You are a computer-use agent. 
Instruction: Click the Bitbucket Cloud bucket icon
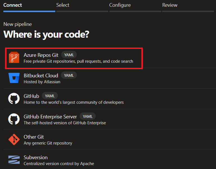tap(14, 78)
